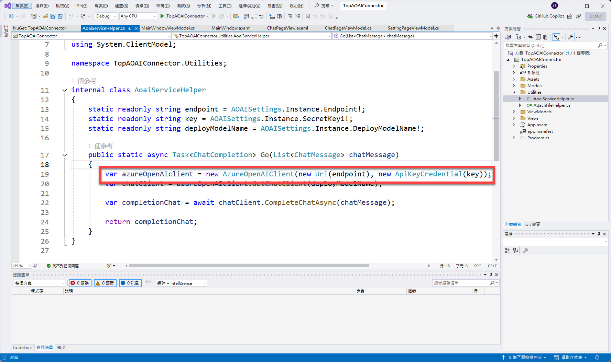Sort Properties panel alphabetically
611x362 pixels.
pos(516,250)
